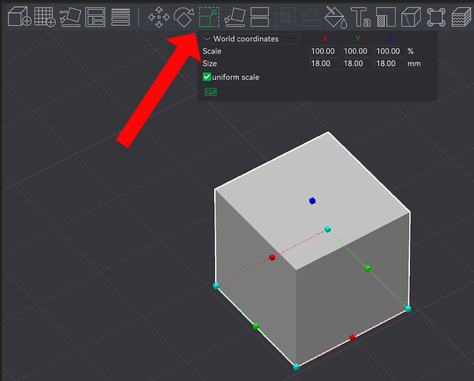Select the square with corner circles measure icon
Viewport: 474px width, 381px height.
pyautogui.click(x=436, y=18)
